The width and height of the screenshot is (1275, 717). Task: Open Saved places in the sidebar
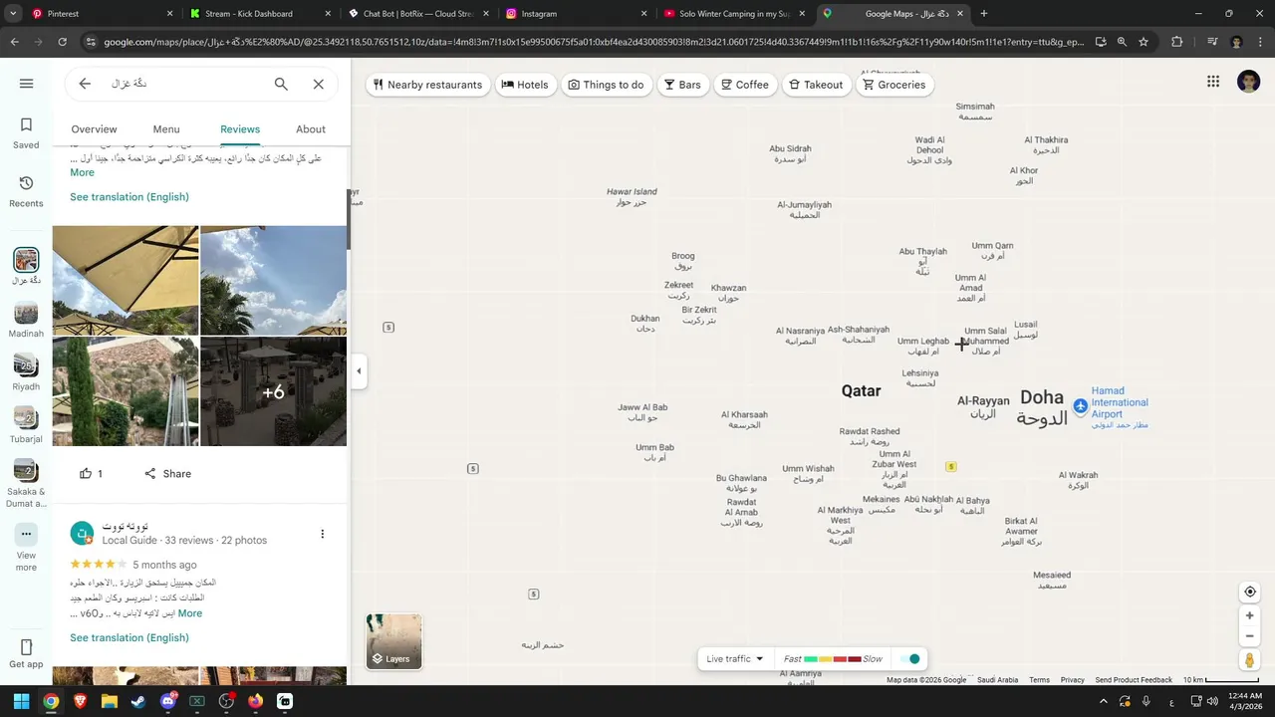tap(26, 133)
